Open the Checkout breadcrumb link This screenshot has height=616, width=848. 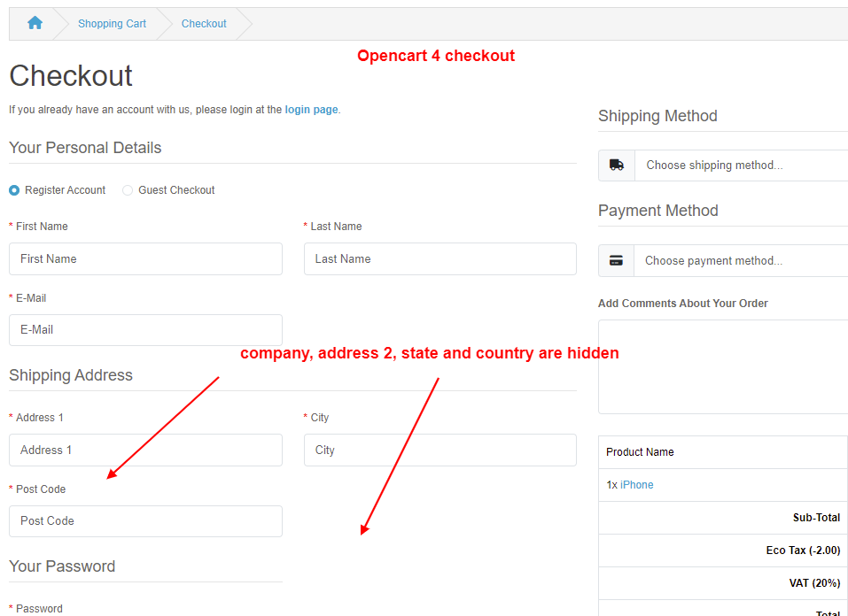[x=204, y=24]
